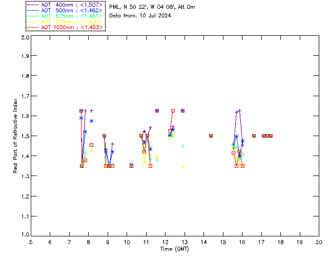
Task: Click the purple dashed line sample in legend
Action: [x=33, y=5]
